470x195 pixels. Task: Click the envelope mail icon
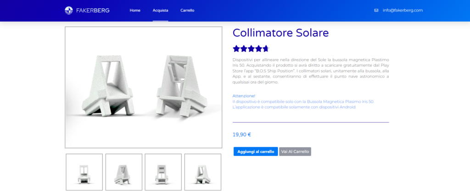coord(376,10)
